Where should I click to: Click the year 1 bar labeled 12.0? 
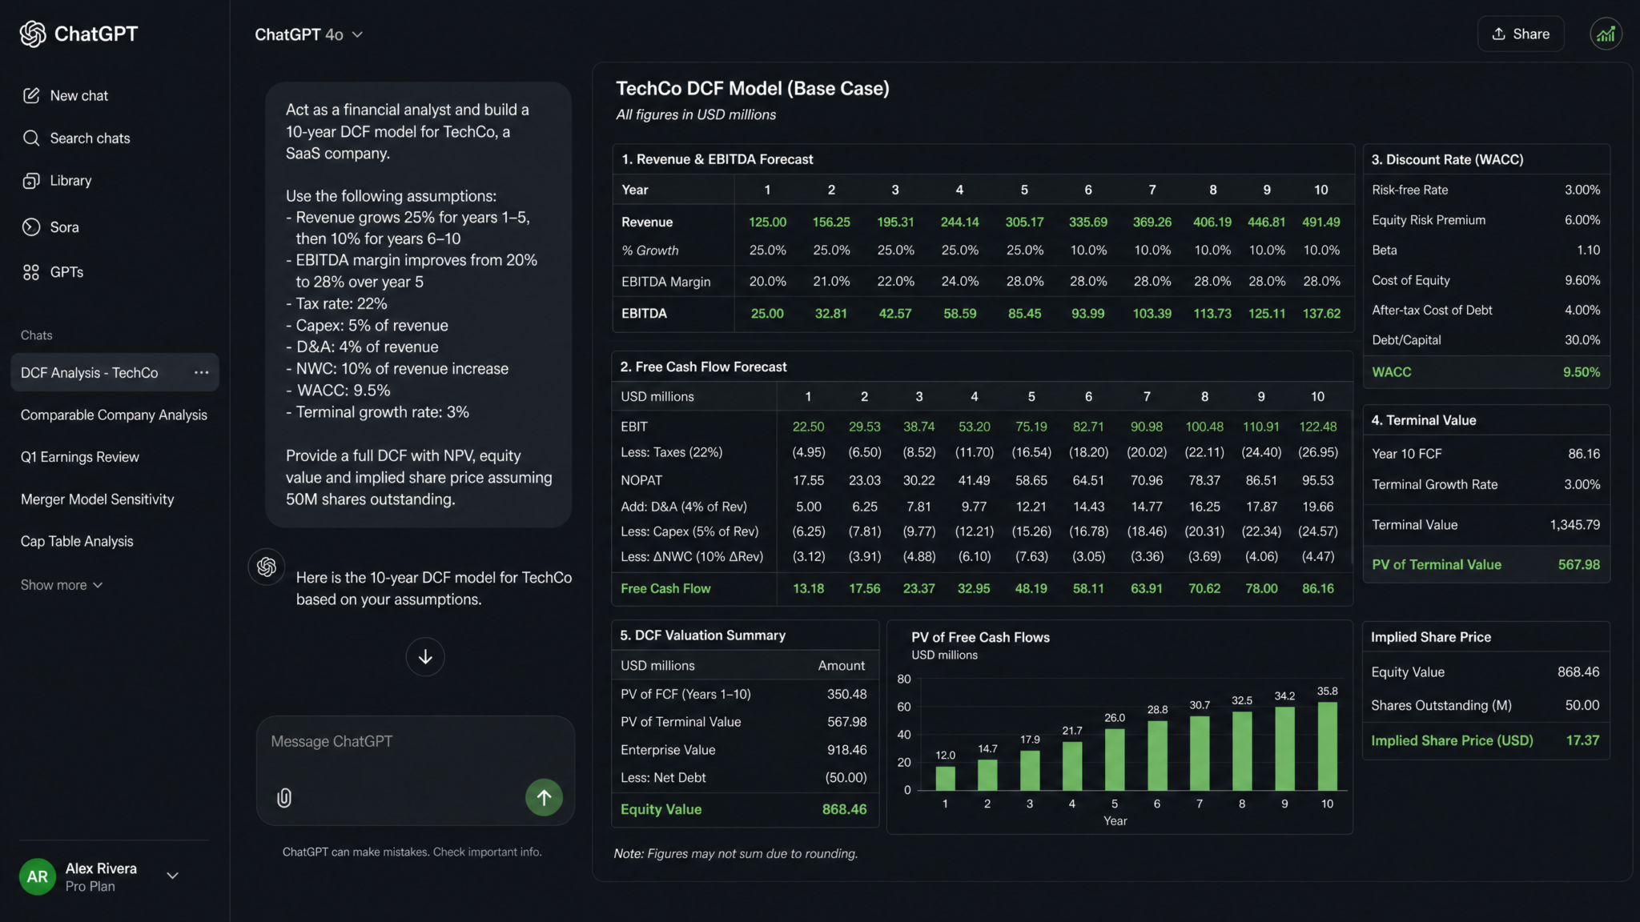coord(945,778)
